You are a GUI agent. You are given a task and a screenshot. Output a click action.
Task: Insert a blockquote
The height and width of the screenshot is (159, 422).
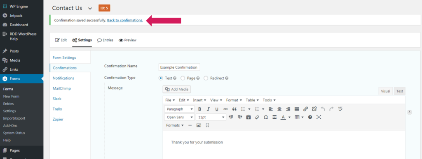(234, 109)
